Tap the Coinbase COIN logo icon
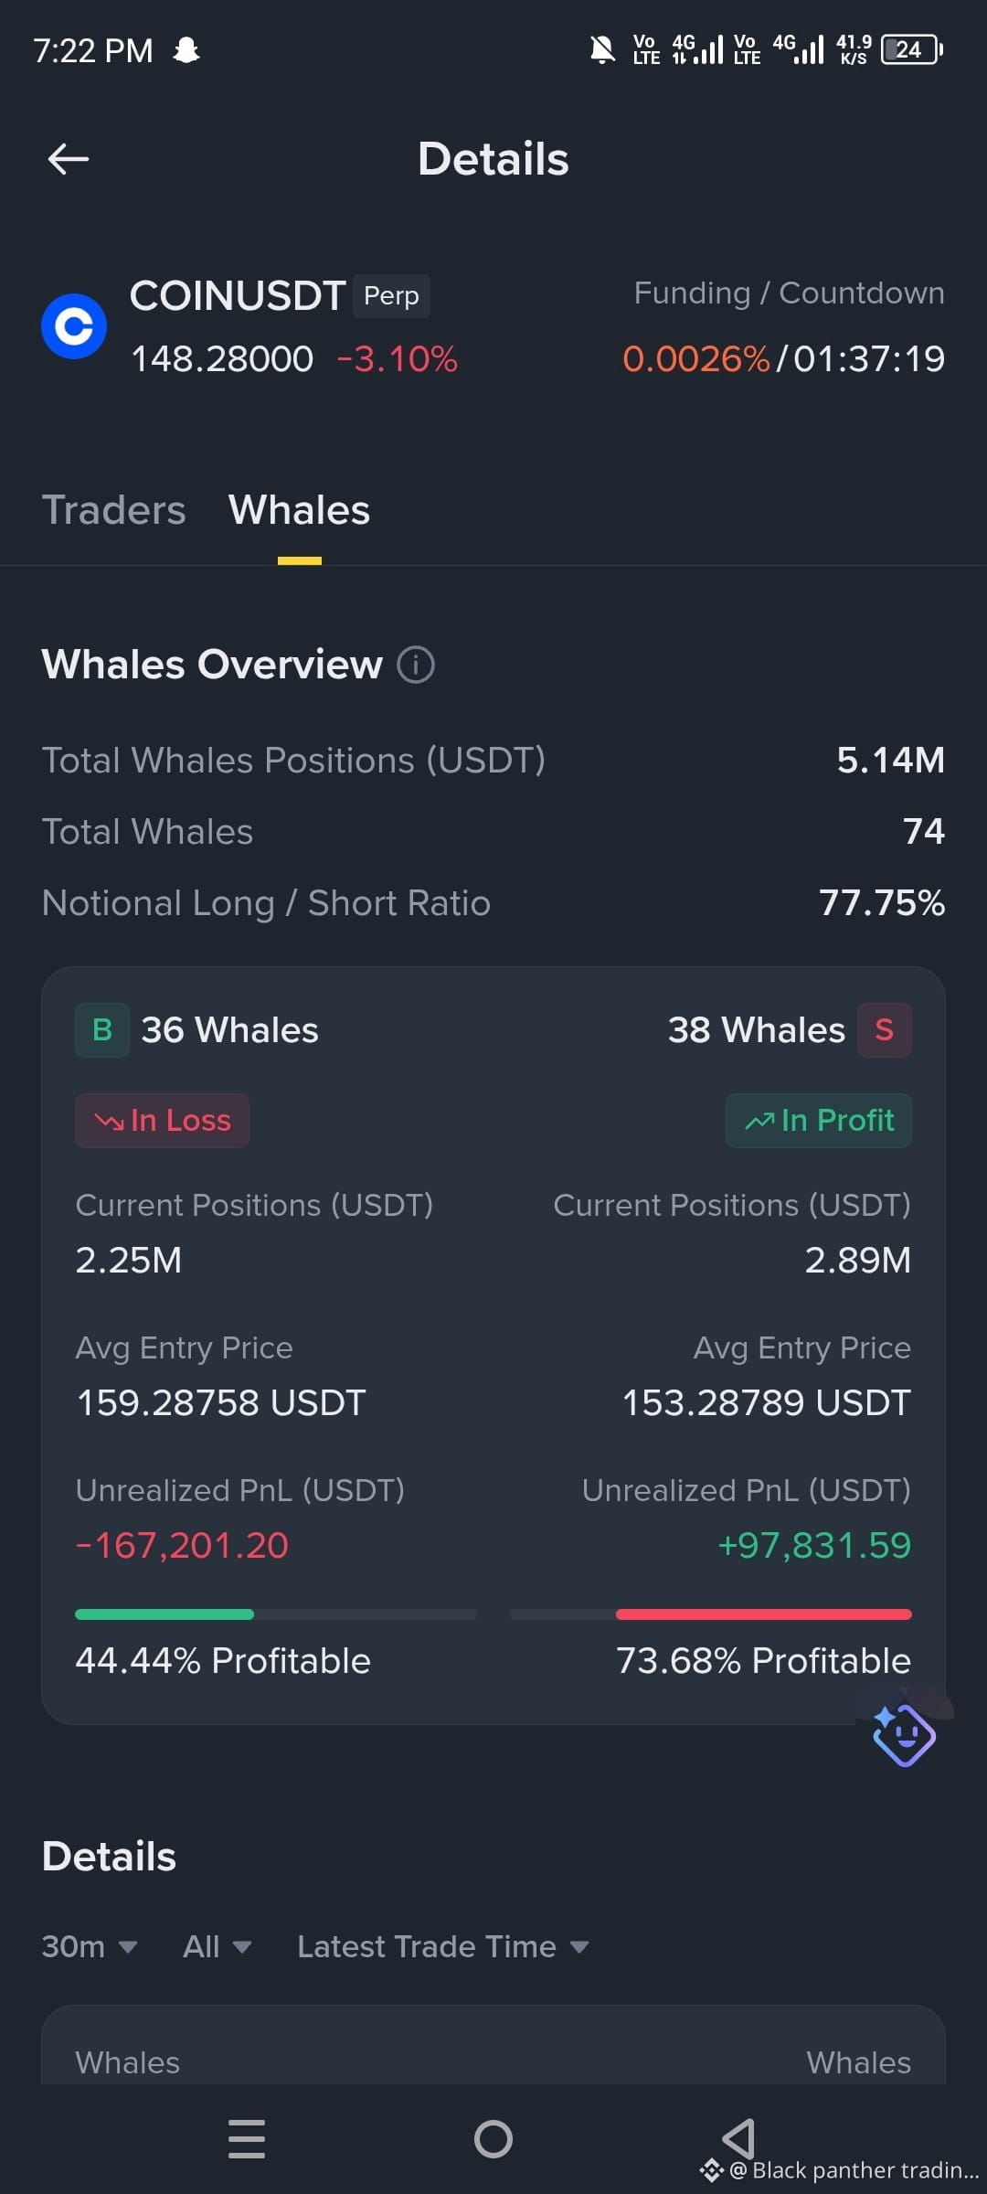The width and height of the screenshot is (987, 2194). (74, 326)
